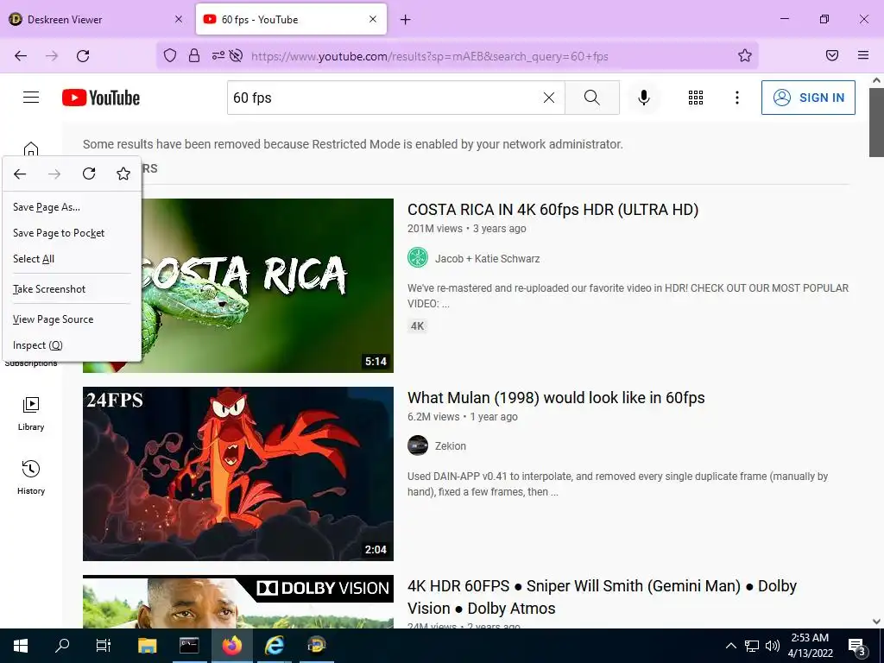884x663 pixels.
Task: Open the Mulan 24FPS video thumbnail
Action: pyautogui.click(x=238, y=474)
